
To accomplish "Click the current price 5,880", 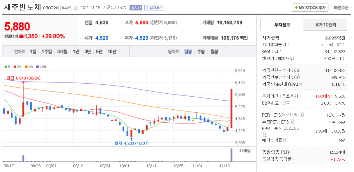I will [x=17, y=26].
